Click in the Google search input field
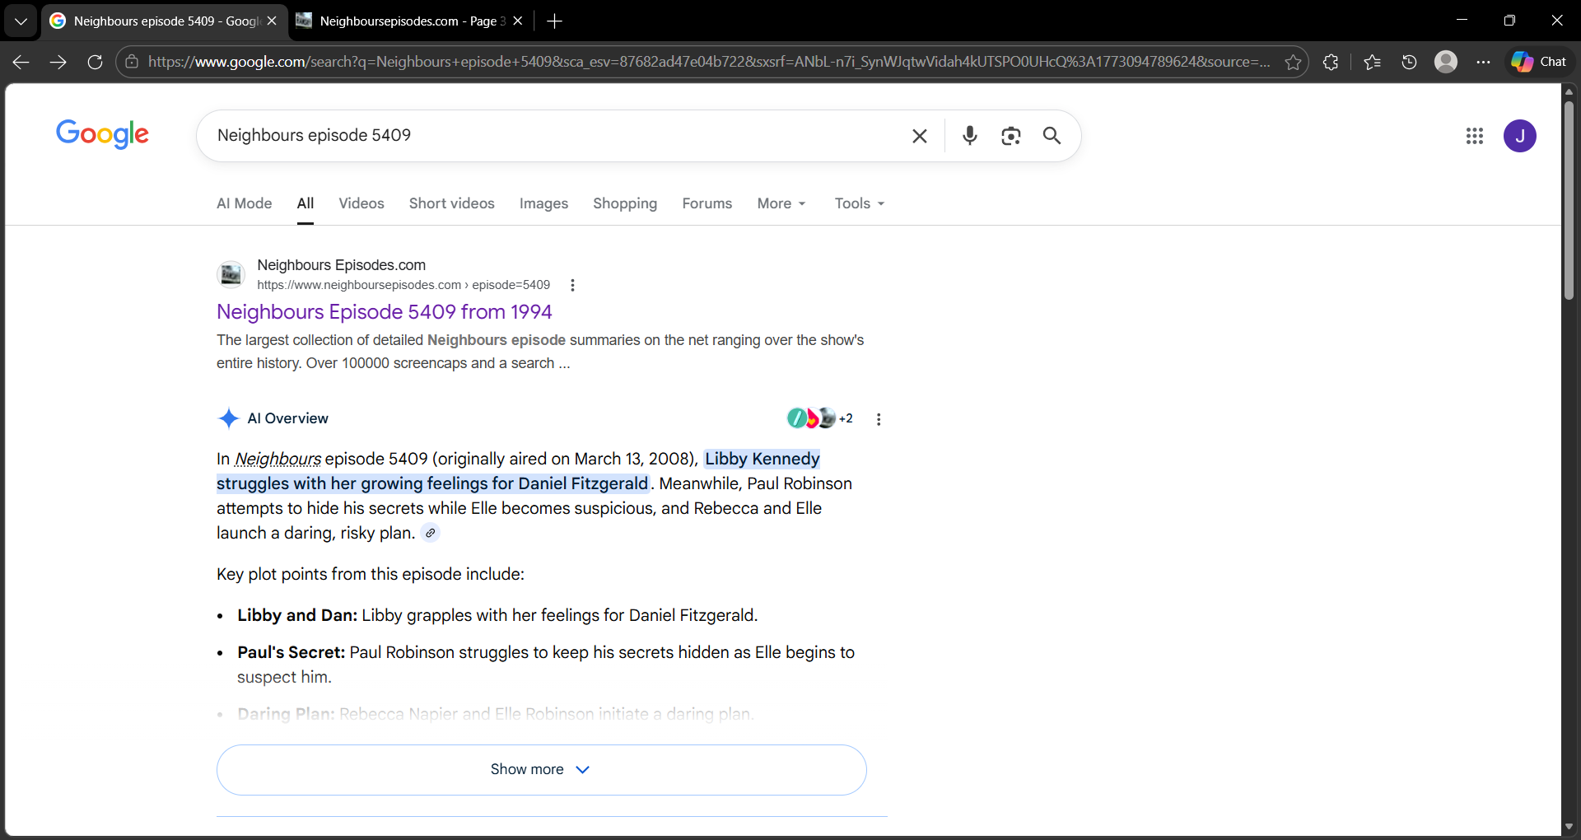The height and width of the screenshot is (840, 1581). 552,136
